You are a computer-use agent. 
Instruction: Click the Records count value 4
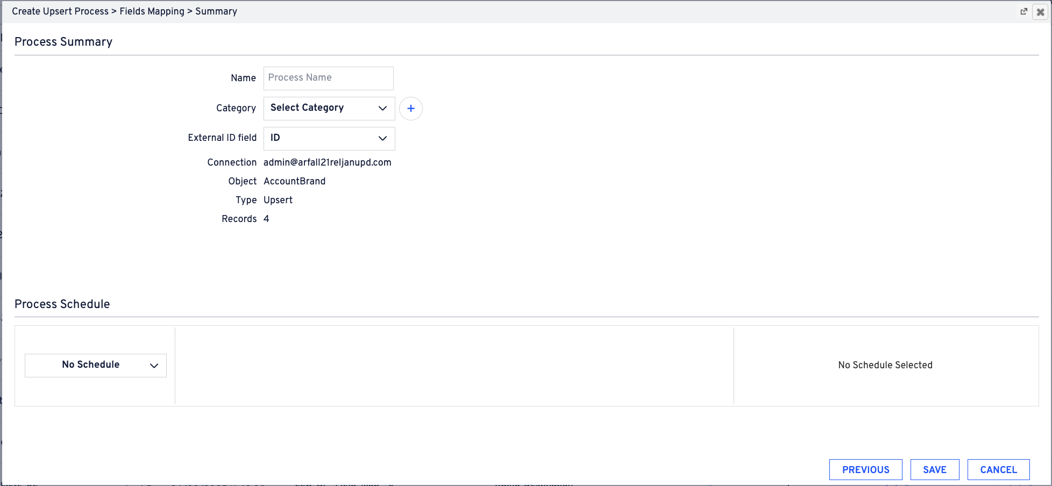click(x=266, y=219)
